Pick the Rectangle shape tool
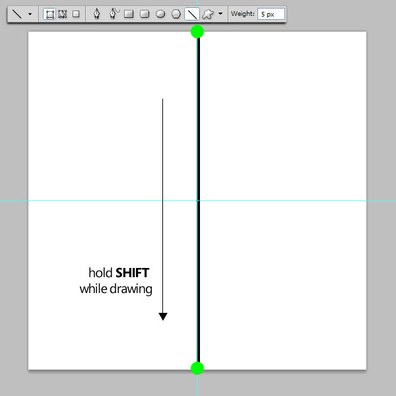The image size is (396, 396). [129, 14]
